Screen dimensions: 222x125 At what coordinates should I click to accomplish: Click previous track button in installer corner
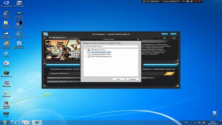click(x=164, y=38)
